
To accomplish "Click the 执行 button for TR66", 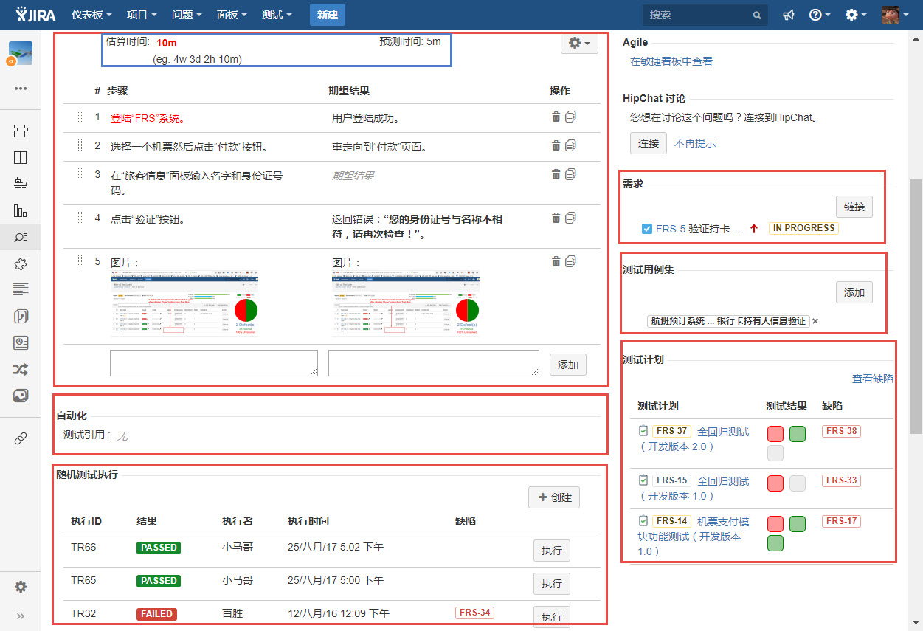I will [x=551, y=551].
